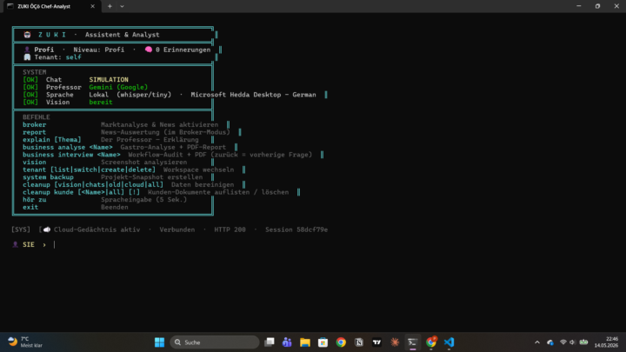626x352 pixels.
Task: Launch Google Chrome from the taskbar
Action: pyautogui.click(x=341, y=342)
